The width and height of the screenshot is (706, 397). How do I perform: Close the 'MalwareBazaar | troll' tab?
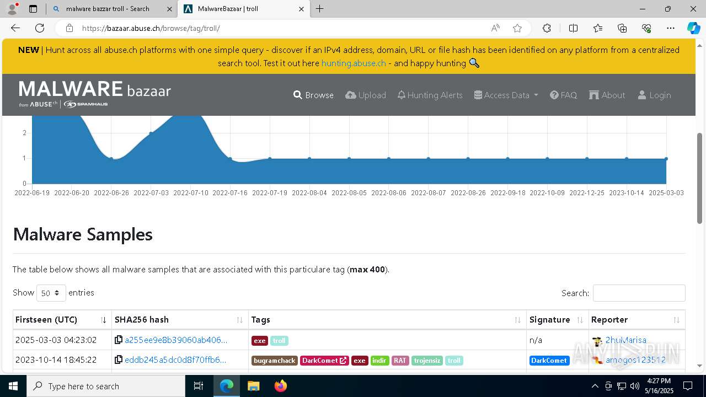301,9
